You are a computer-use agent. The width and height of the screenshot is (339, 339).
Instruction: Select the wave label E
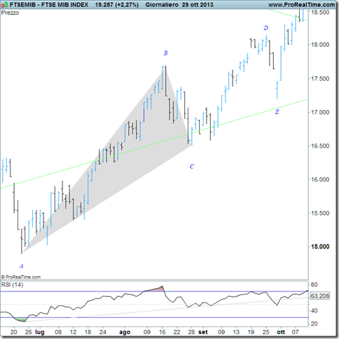point(277,112)
